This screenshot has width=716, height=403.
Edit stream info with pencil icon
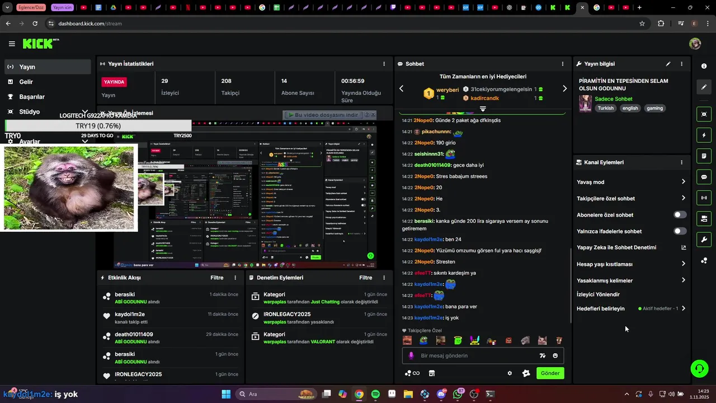coord(668,64)
